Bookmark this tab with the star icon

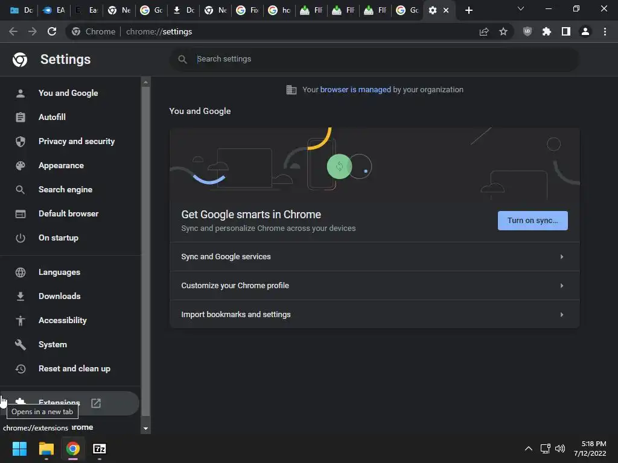click(x=503, y=31)
